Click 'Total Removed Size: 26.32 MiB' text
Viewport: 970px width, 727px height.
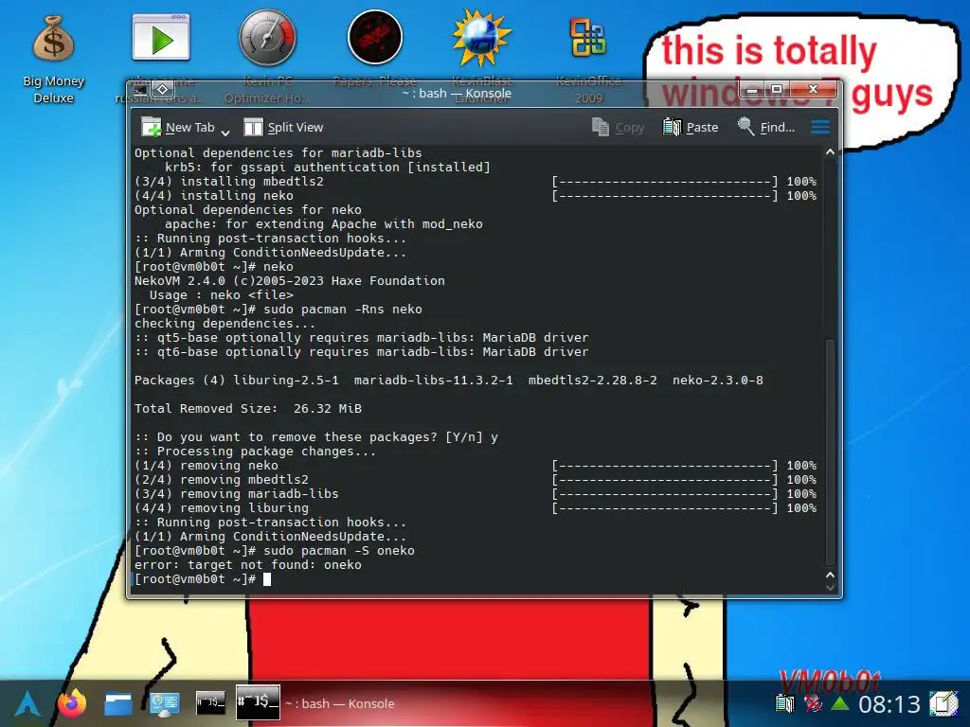248,409
